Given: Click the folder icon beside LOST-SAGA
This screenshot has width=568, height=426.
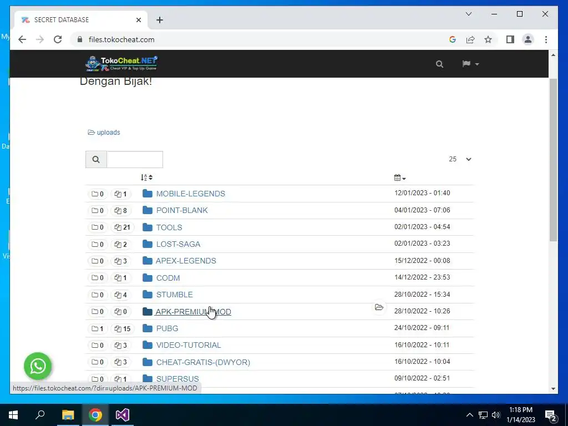Looking at the screenshot, I should [148, 244].
